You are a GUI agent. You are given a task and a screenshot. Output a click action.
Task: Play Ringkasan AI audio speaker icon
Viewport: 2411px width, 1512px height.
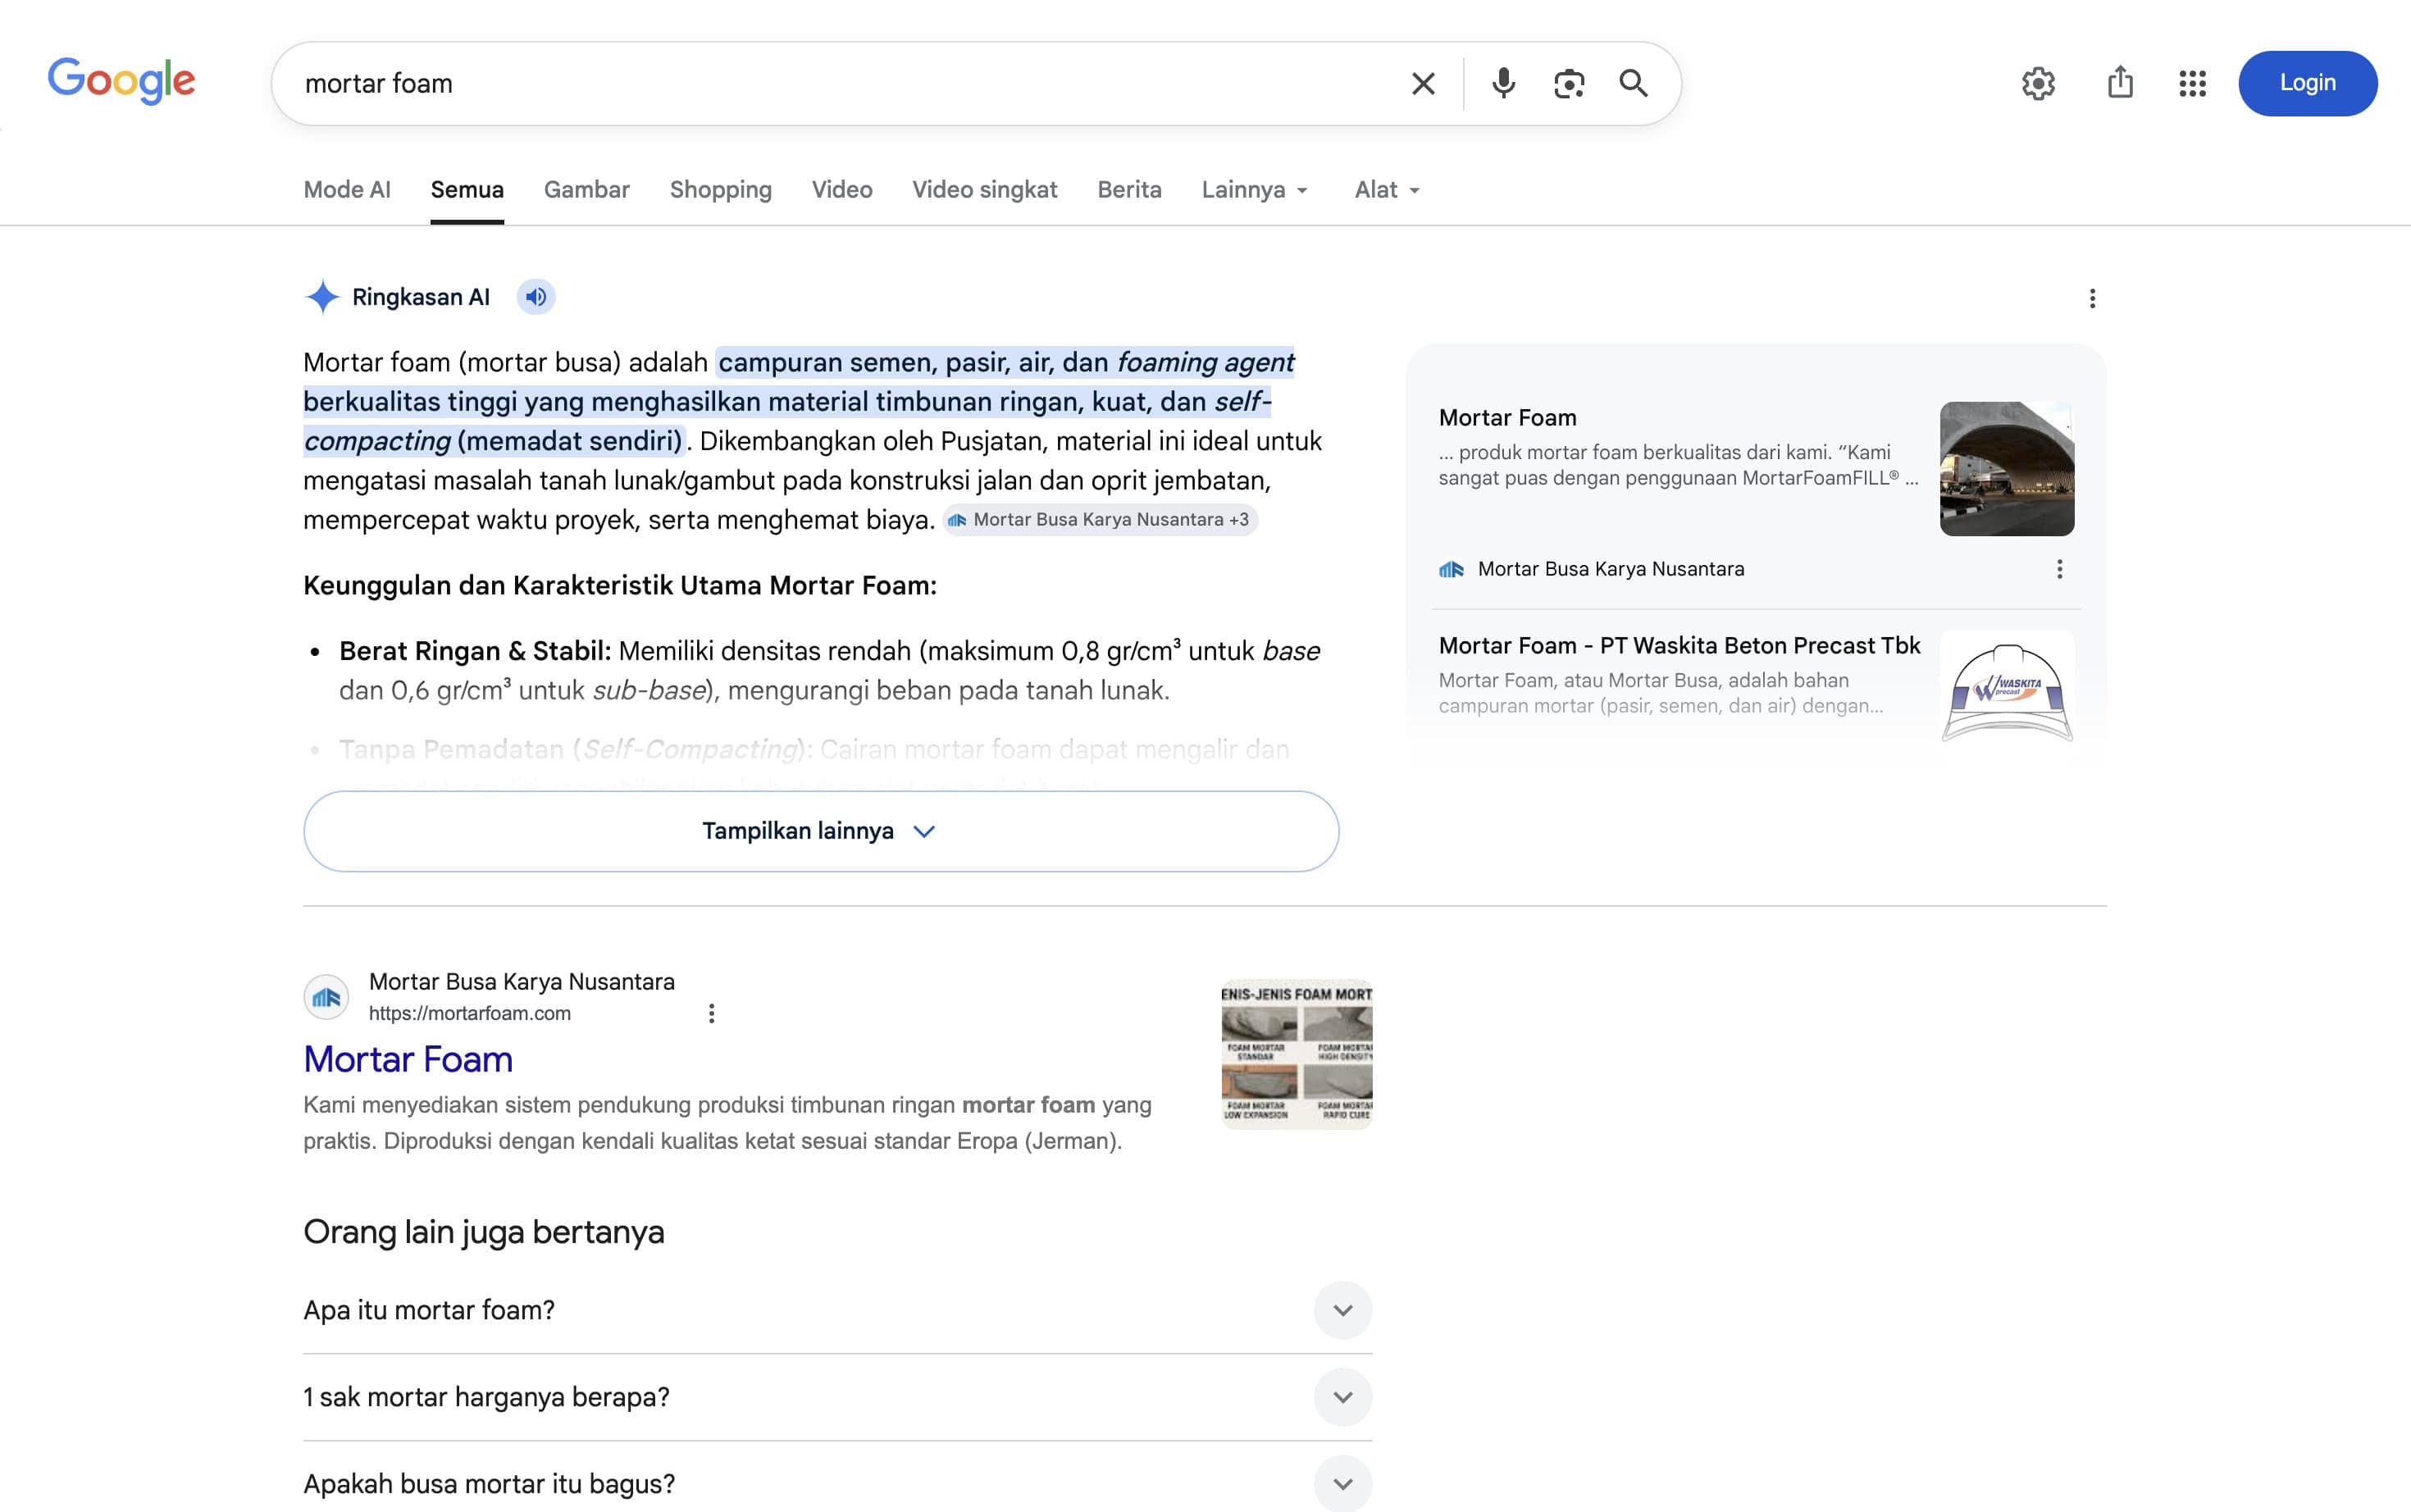[536, 297]
